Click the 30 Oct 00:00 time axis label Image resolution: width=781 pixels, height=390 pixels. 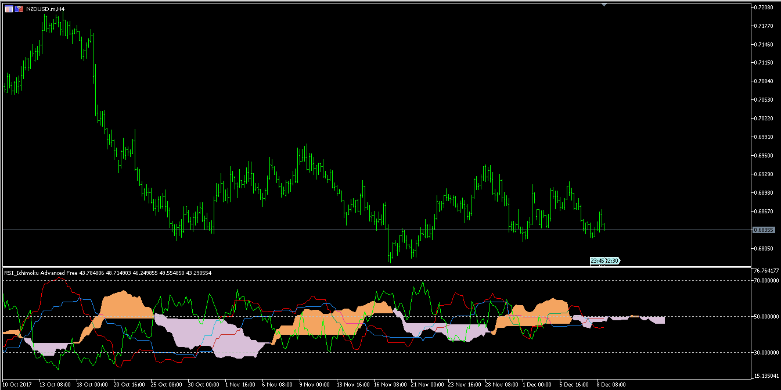click(204, 385)
